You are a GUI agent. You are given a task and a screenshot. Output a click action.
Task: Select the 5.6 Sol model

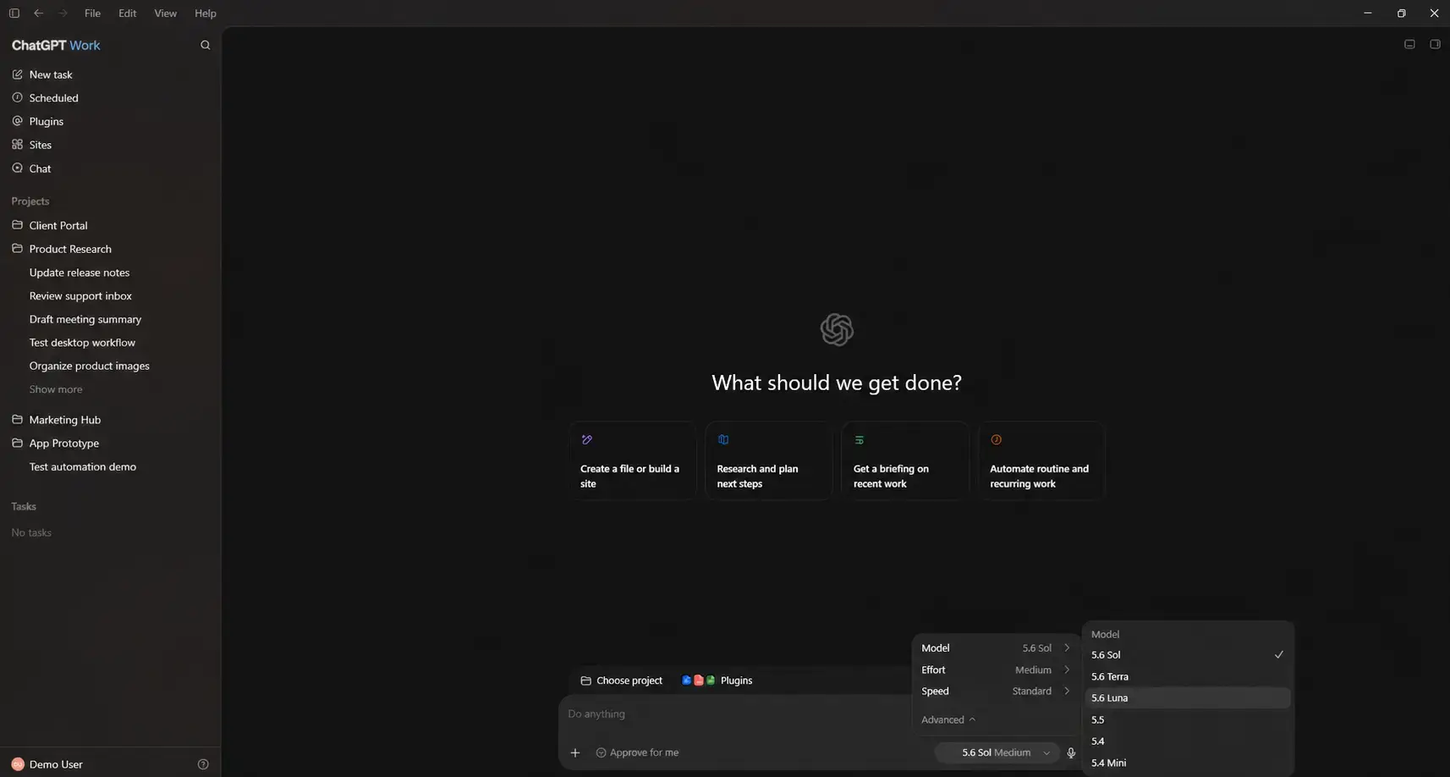tap(1188, 655)
